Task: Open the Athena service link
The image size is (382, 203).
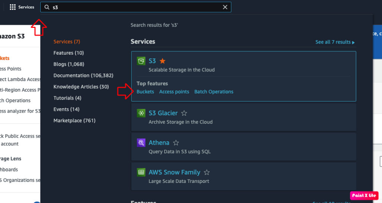Action: [x=159, y=143]
